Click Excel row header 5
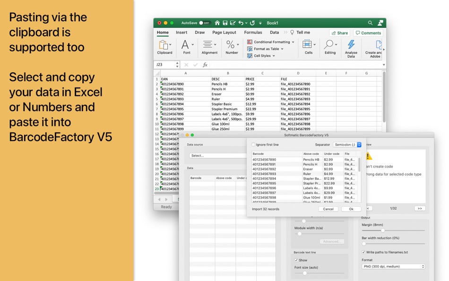Viewport: 449px width, 281px height. tap(157, 99)
